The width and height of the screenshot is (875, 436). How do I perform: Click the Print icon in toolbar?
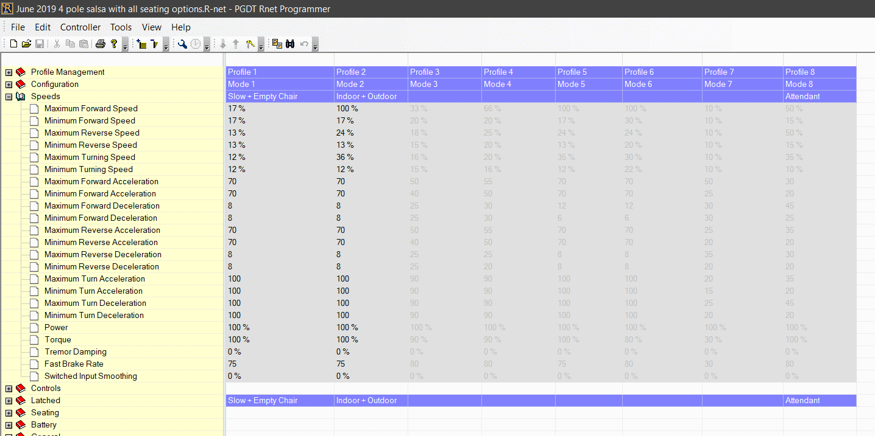[101, 44]
